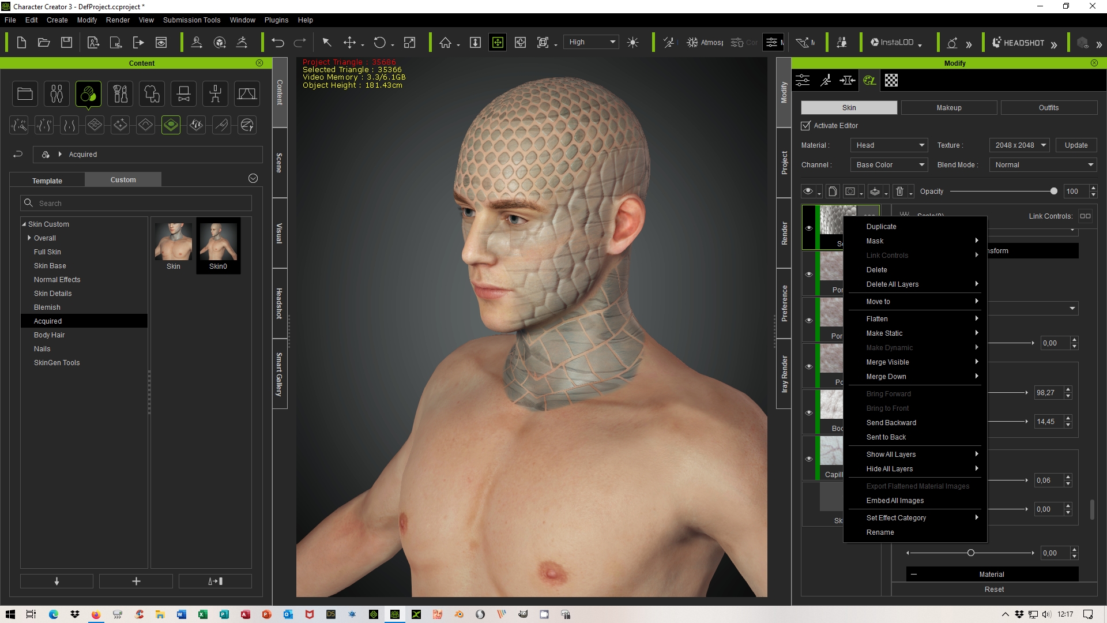The image size is (1107, 623).
Task: Open the HEADSHOT toolbar item
Action: [1018, 43]
